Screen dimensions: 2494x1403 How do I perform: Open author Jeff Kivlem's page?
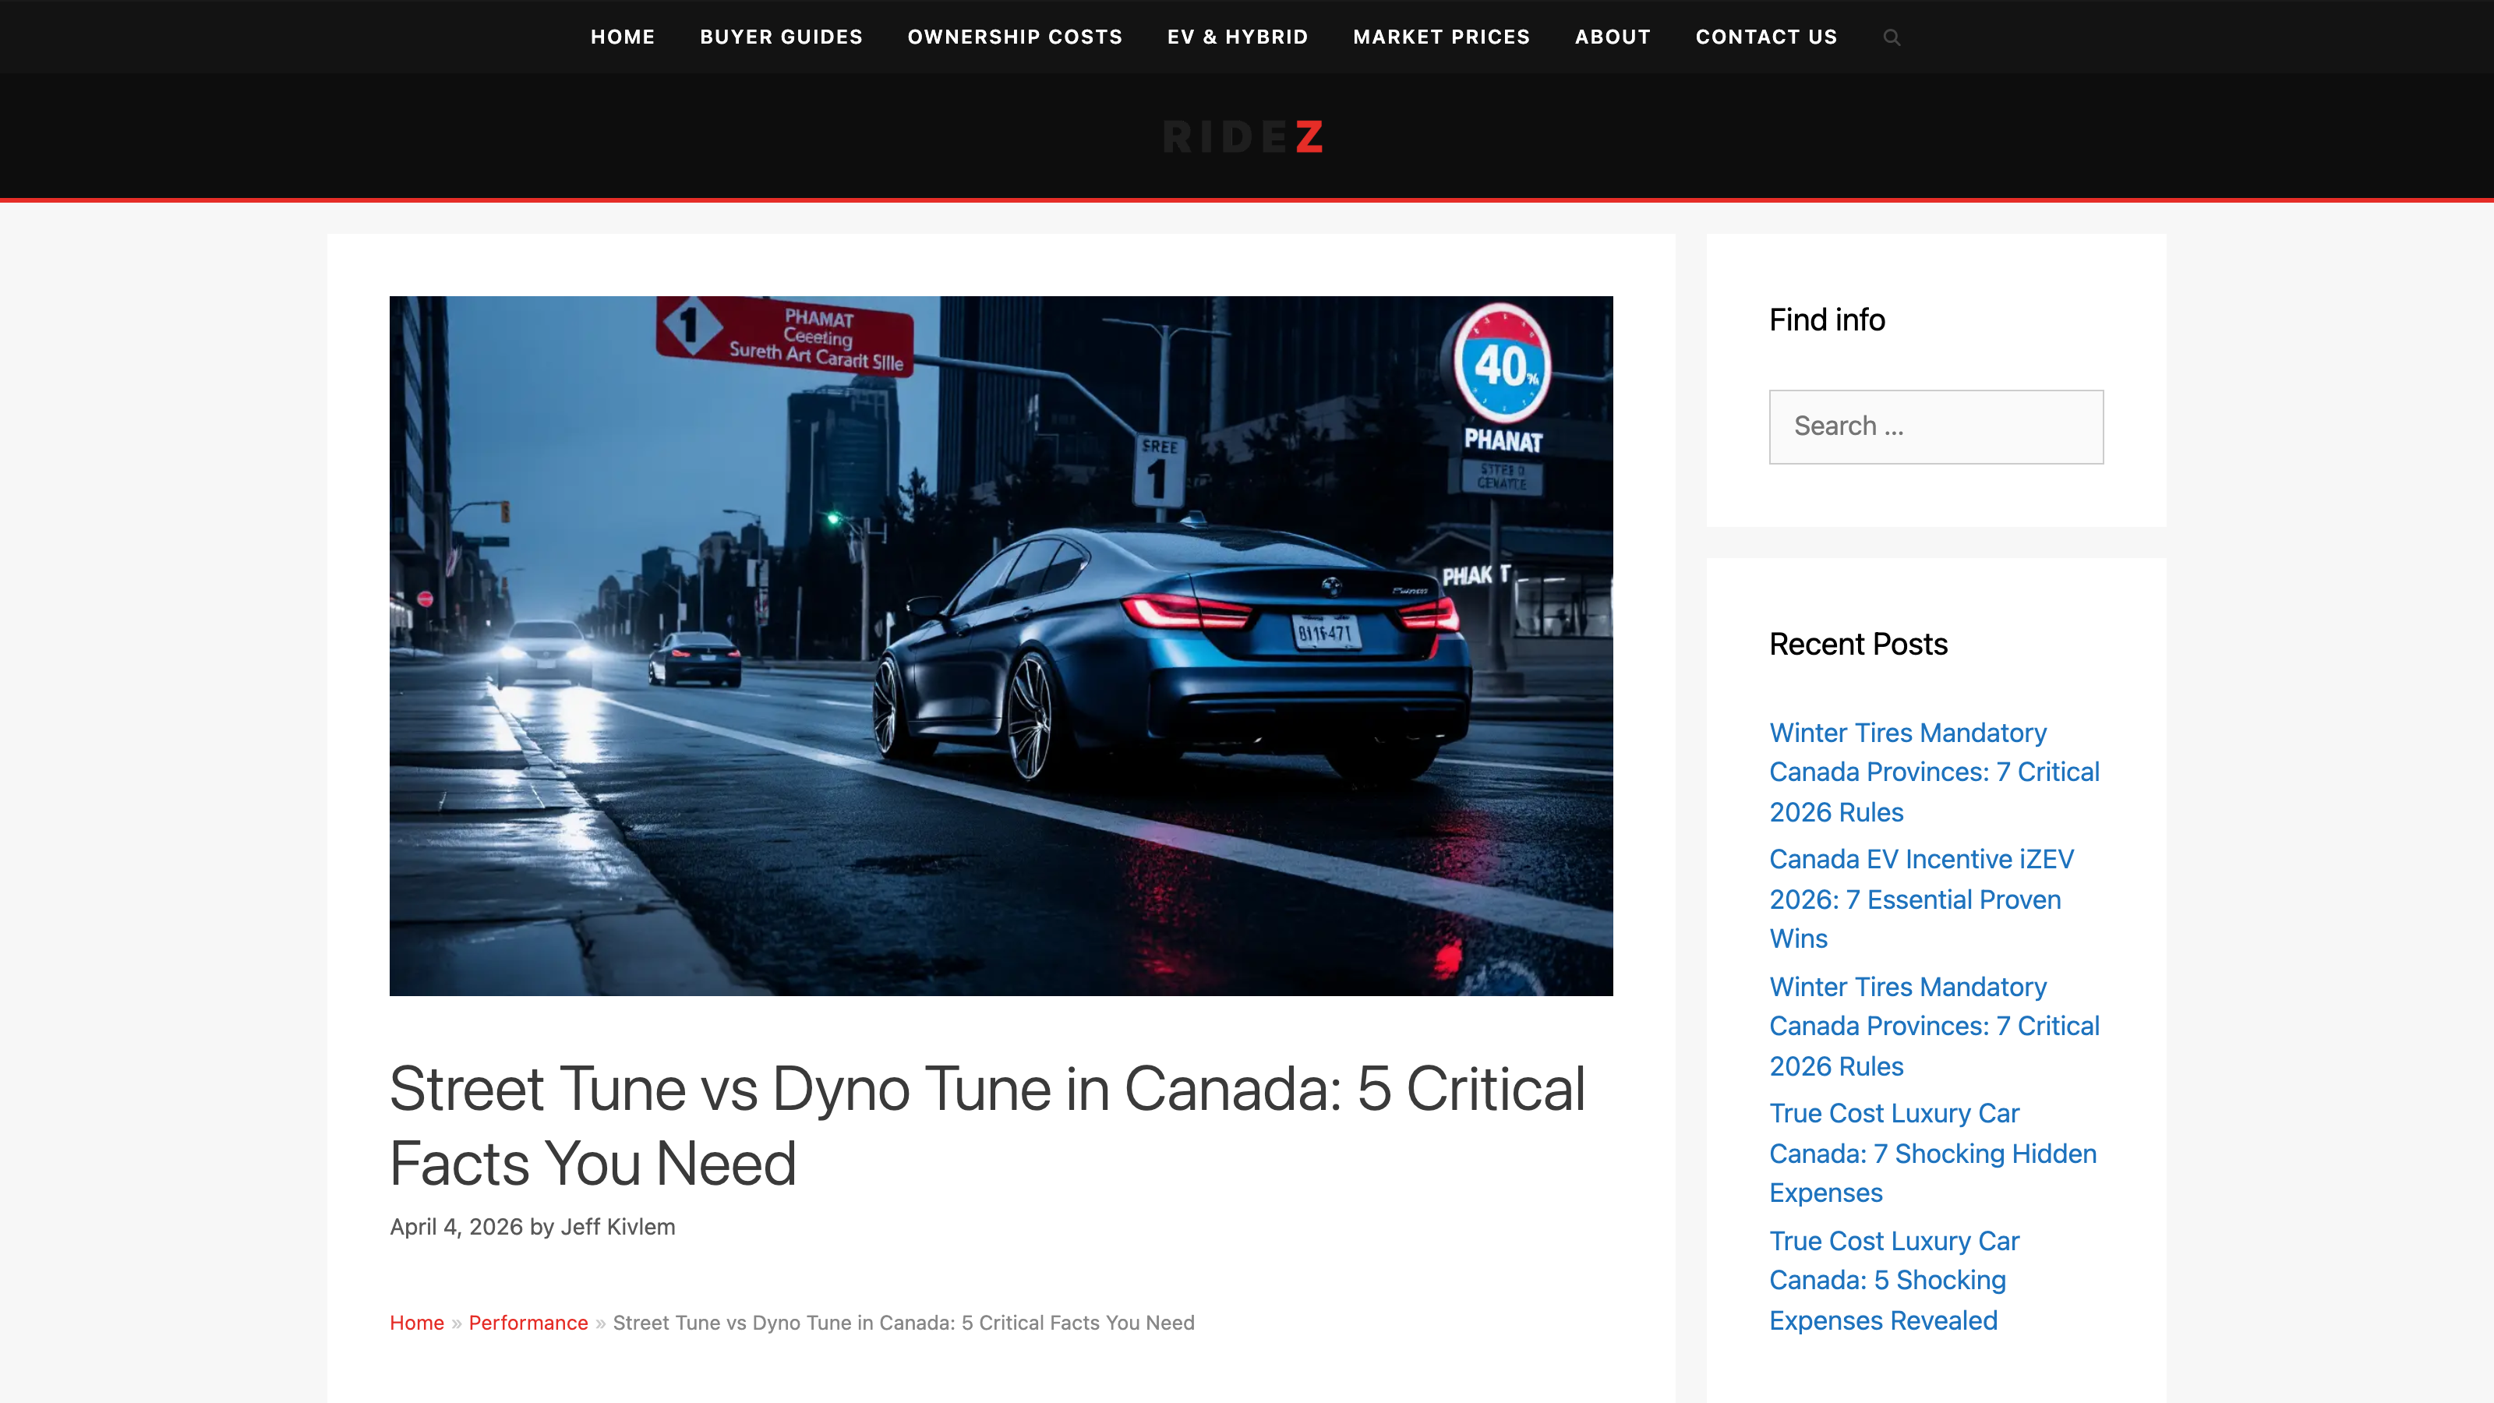(618, 1227)
